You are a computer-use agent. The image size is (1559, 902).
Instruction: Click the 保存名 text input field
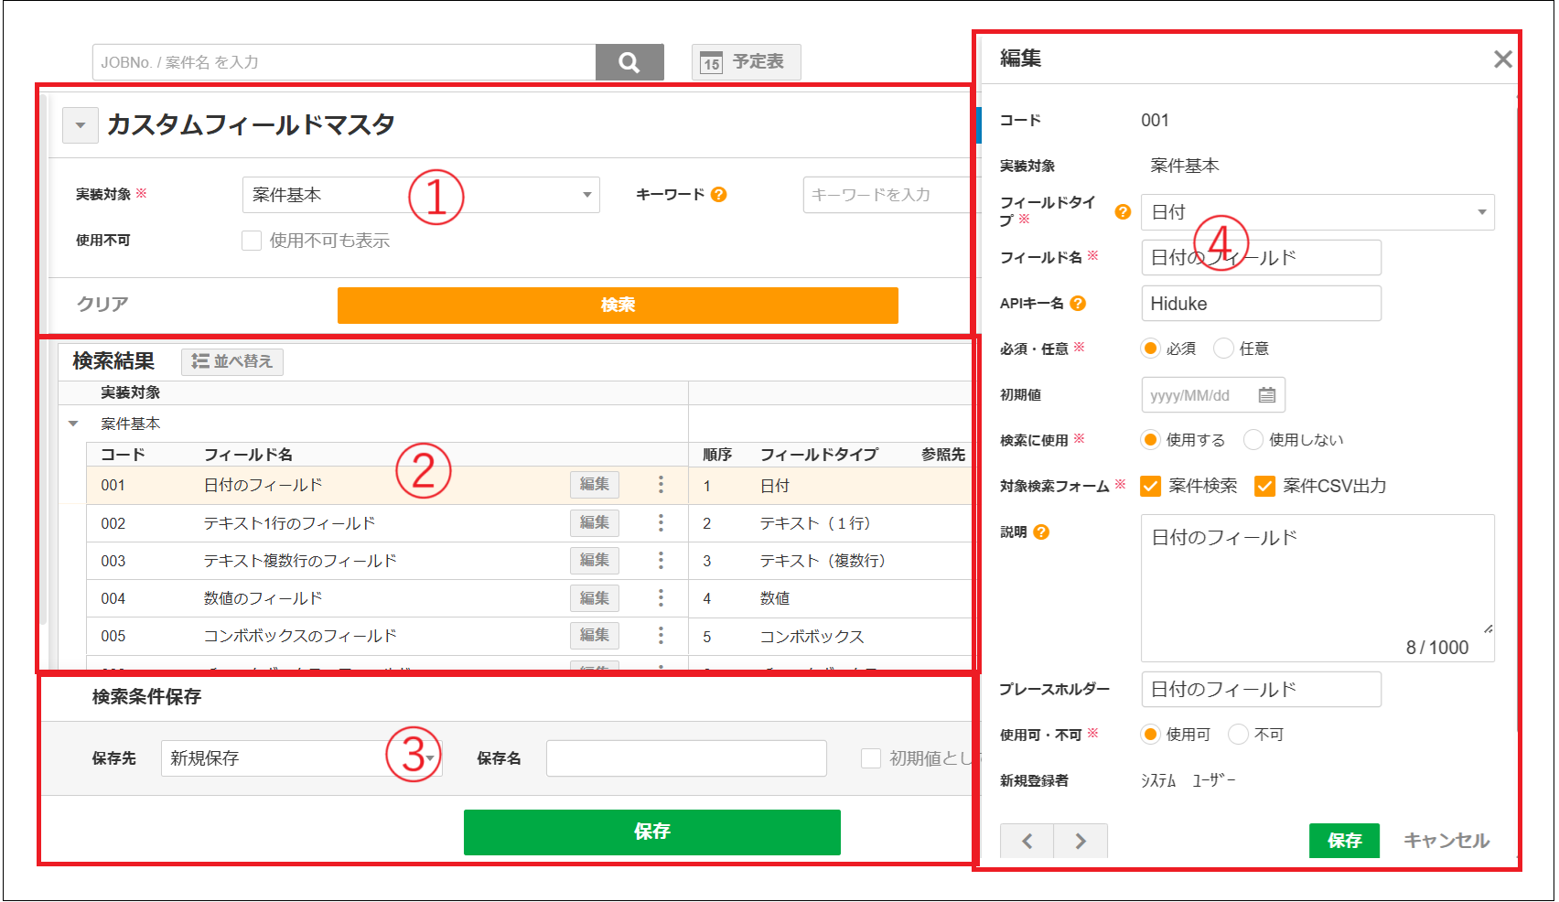[x=686, y=758]
